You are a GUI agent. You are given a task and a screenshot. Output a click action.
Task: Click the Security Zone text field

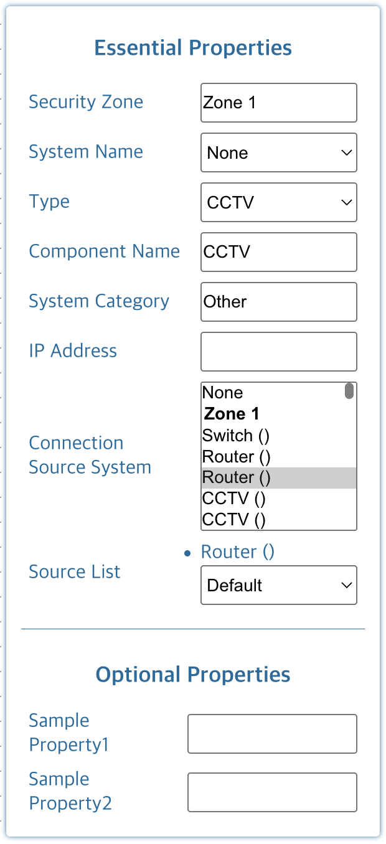(278, 103)
